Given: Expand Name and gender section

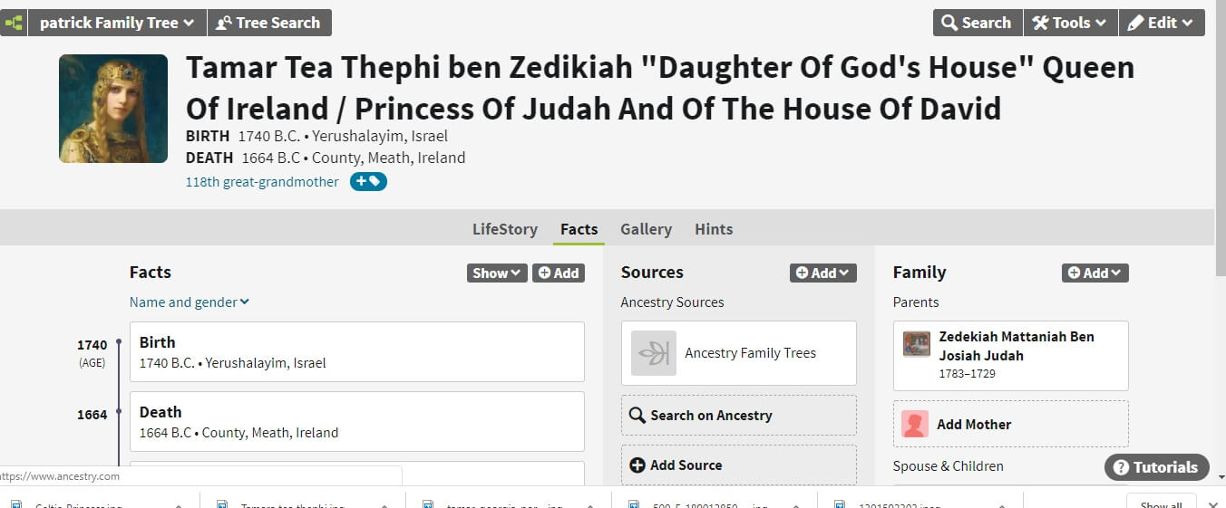Looking at the screenshot, I should [x=189, y=302].
